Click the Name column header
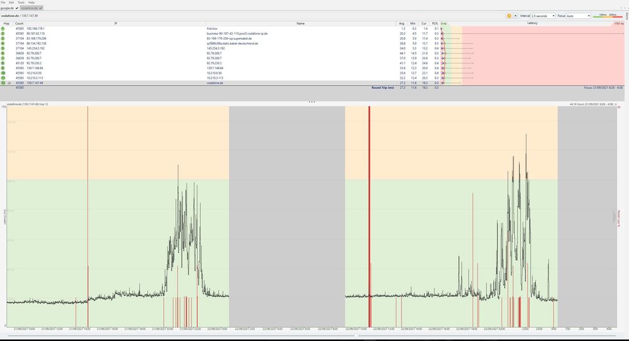This screenshot has height=341, width=629. pyautogui.click(x=301, y=24)
